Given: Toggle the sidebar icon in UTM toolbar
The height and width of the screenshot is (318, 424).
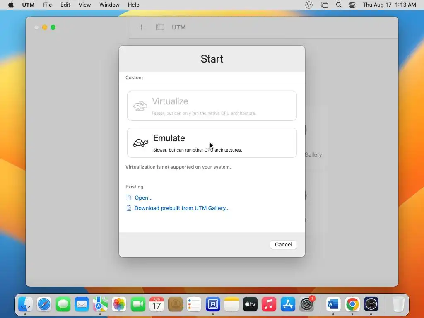Looking at the screenshot, I should click(160, 27).
